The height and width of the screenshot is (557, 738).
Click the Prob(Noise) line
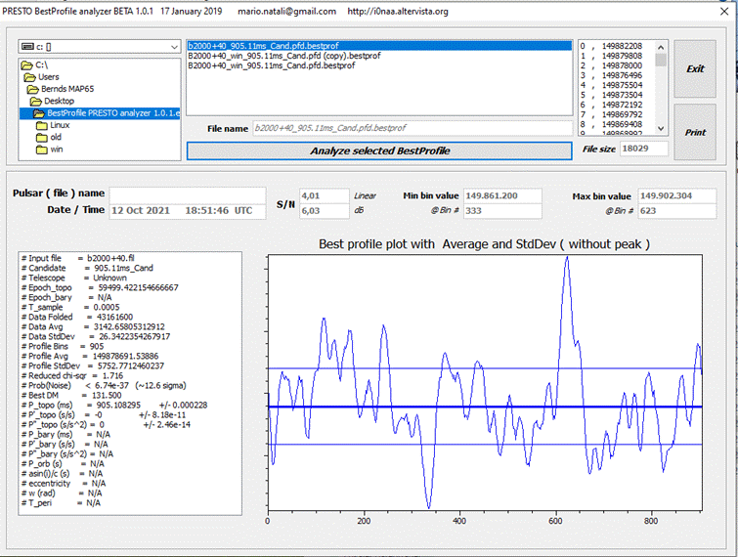pyautogui.click(x=104, y=385)
